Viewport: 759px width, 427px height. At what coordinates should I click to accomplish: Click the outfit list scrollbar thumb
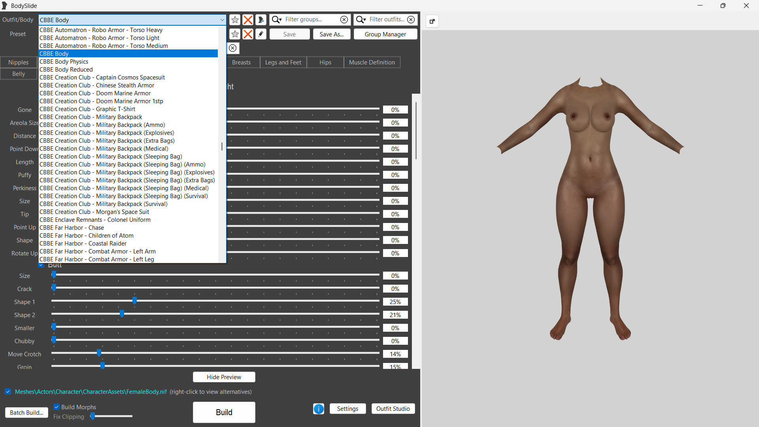click(222, 146)
